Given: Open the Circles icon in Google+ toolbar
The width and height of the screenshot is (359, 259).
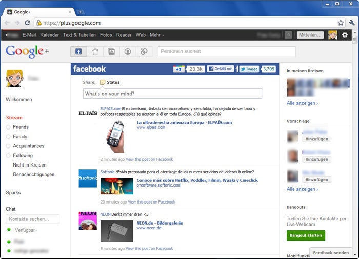Looking at the screenshot, I should 144,51.
